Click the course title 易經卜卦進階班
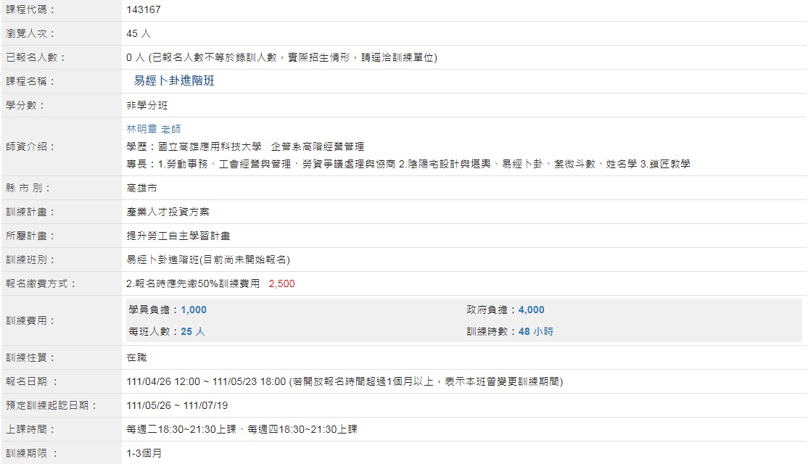The width and height of the screenshot is (808, 464). pos(174,81)
